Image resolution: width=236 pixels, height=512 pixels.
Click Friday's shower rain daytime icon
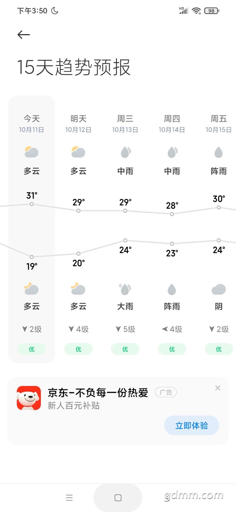tap(219, 152)
